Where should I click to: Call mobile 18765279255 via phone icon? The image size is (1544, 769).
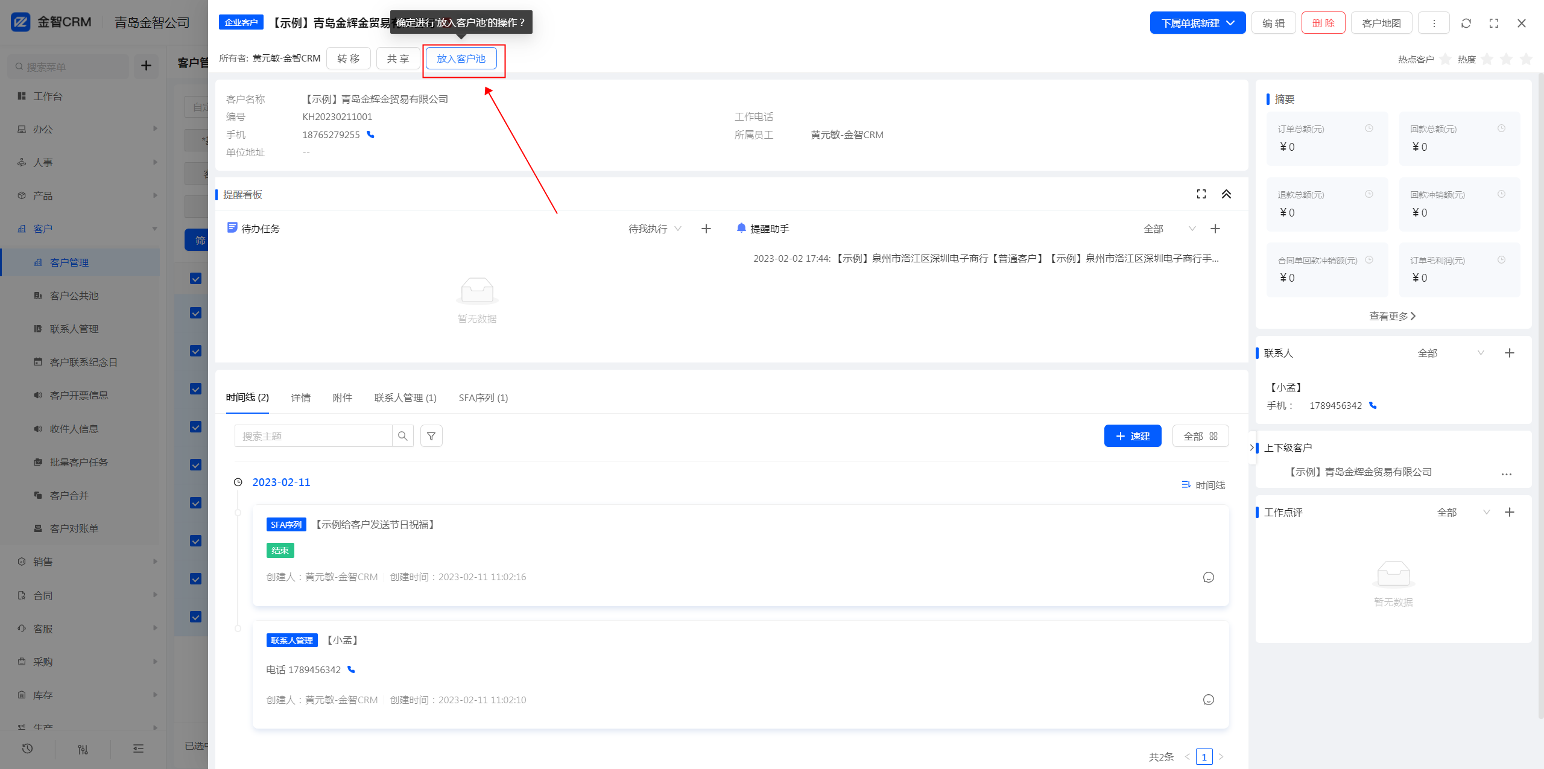click(370, 134)
